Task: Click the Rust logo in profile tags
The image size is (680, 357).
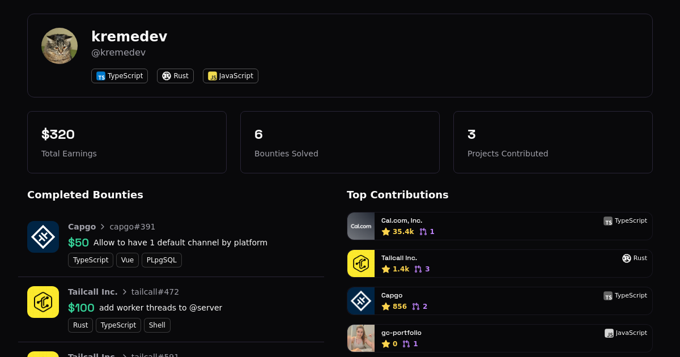Action: pyautogui.click(x=167, y=76)
